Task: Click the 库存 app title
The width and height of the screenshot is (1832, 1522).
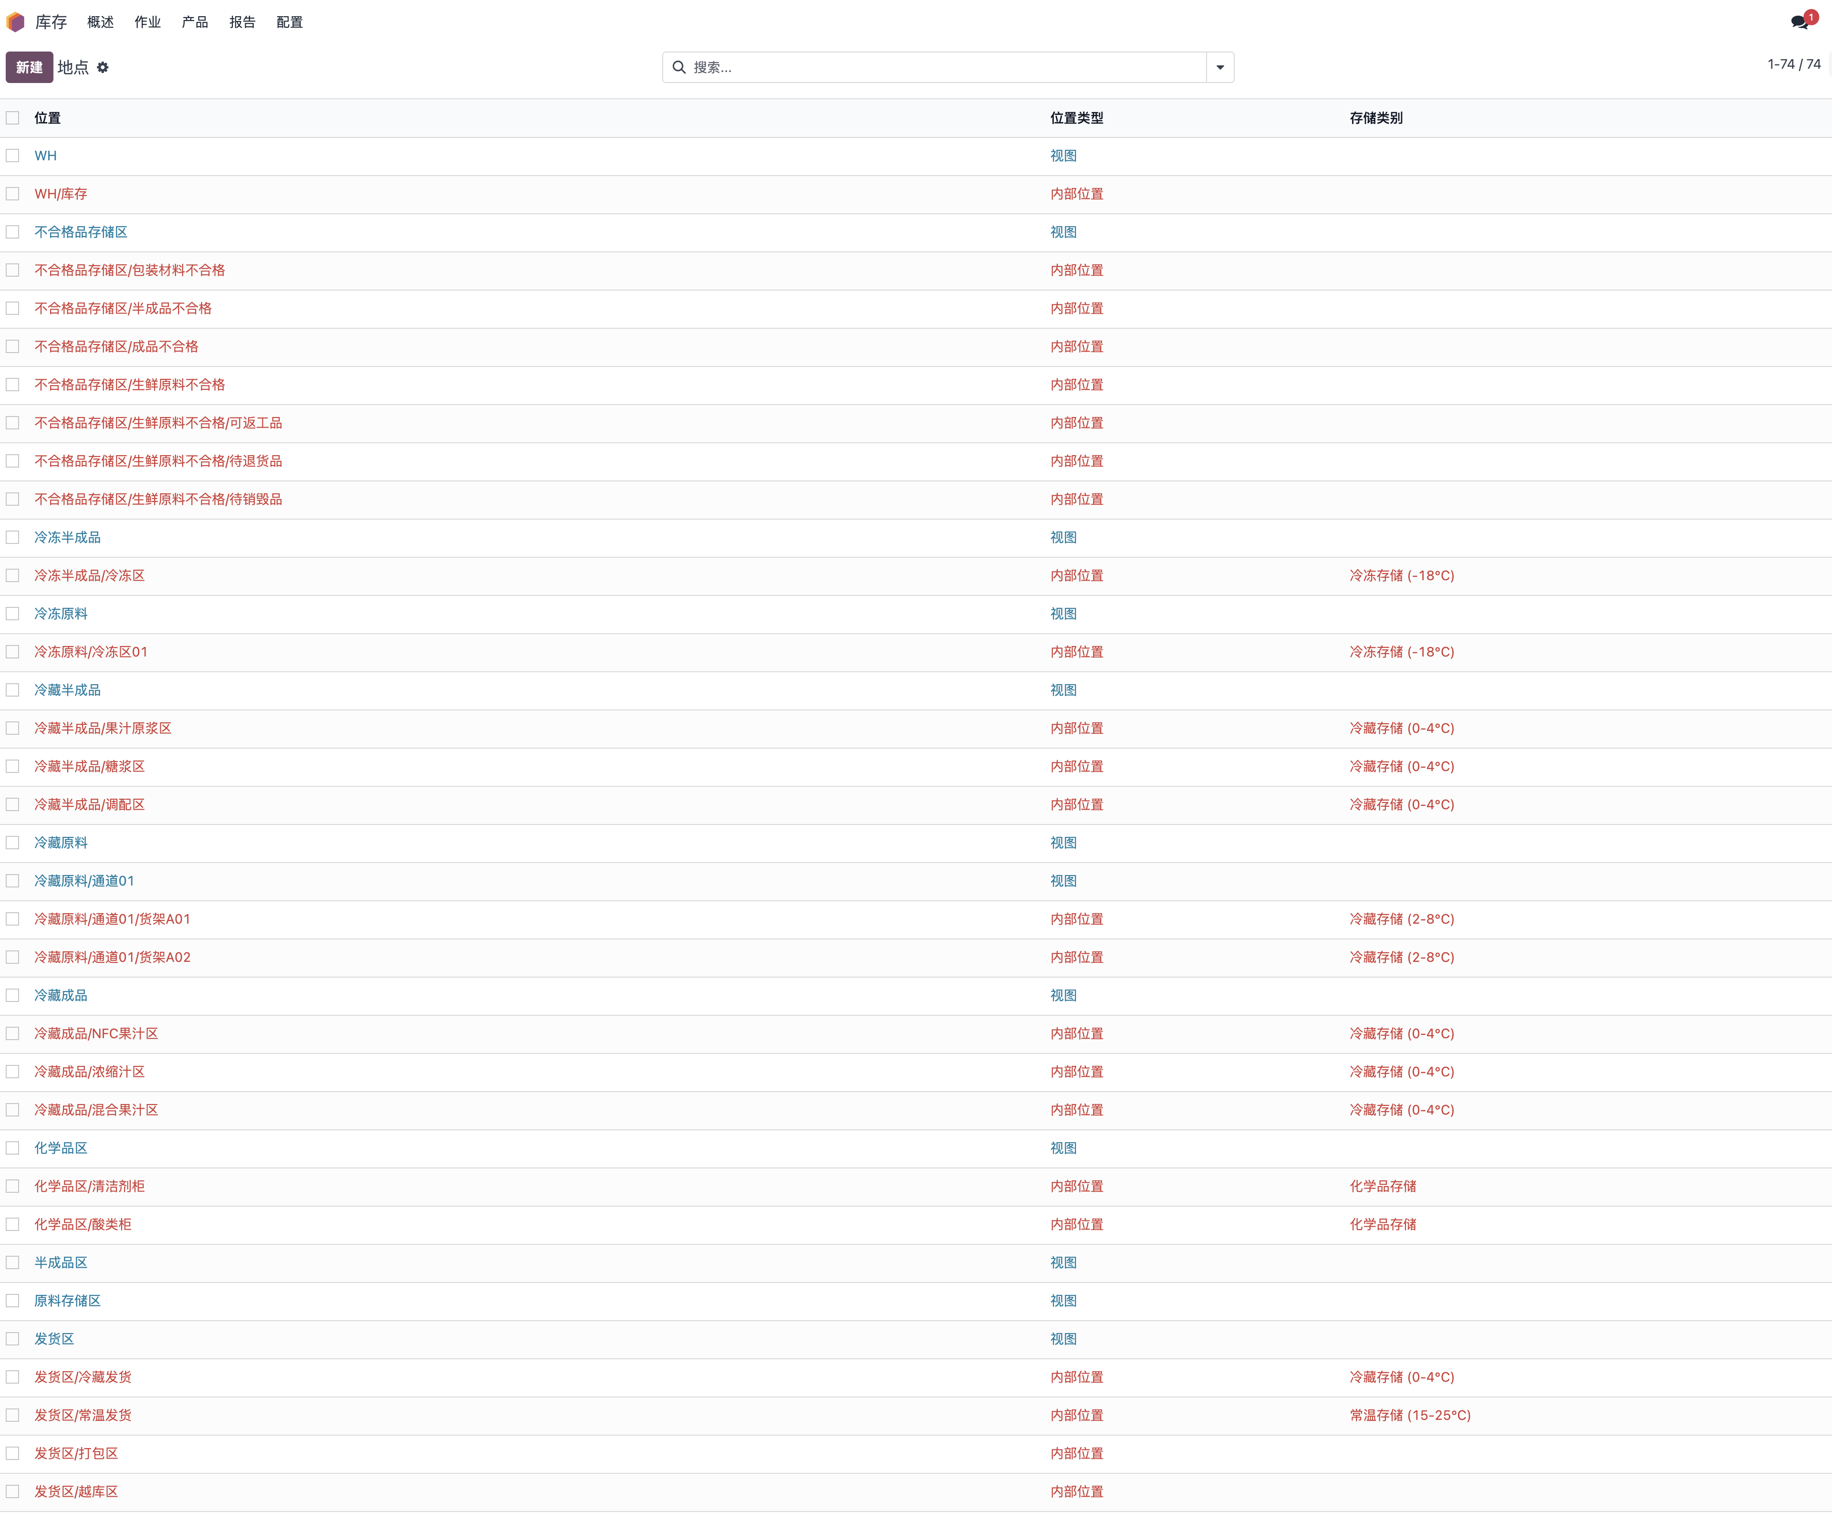Action: point(51,22)
